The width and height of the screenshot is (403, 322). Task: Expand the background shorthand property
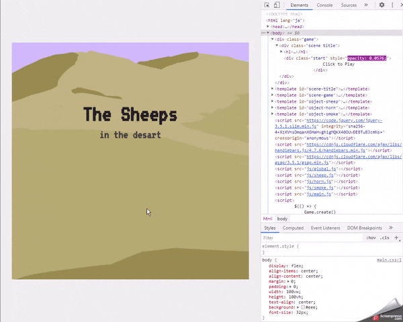(x=298, y=307)
